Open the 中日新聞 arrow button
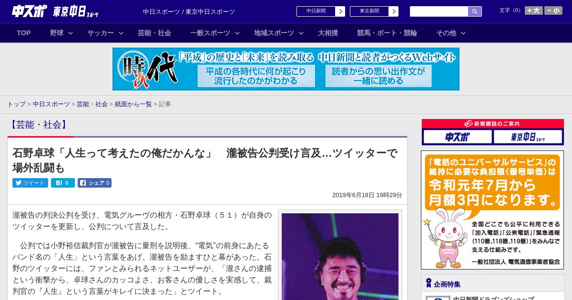 pos(340,11)
